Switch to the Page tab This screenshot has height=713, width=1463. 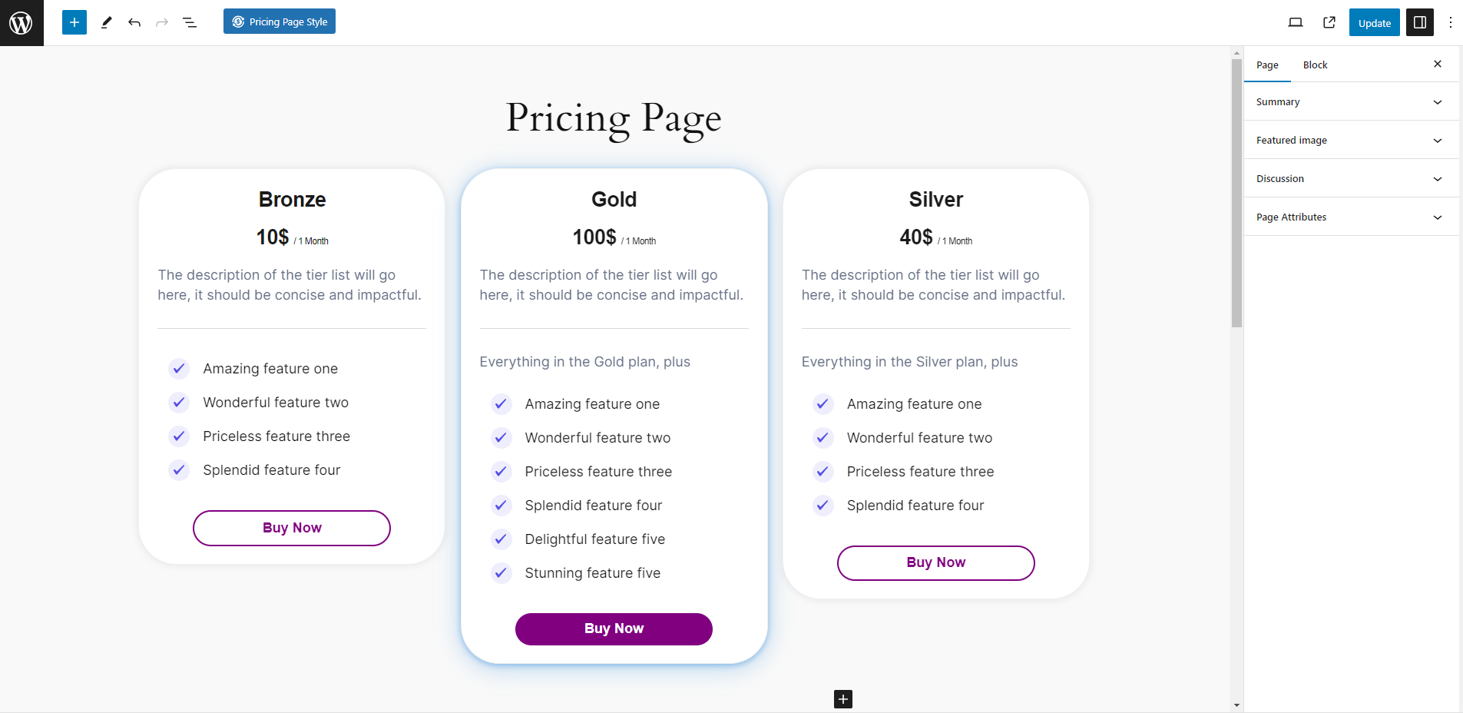point(1267,65)
